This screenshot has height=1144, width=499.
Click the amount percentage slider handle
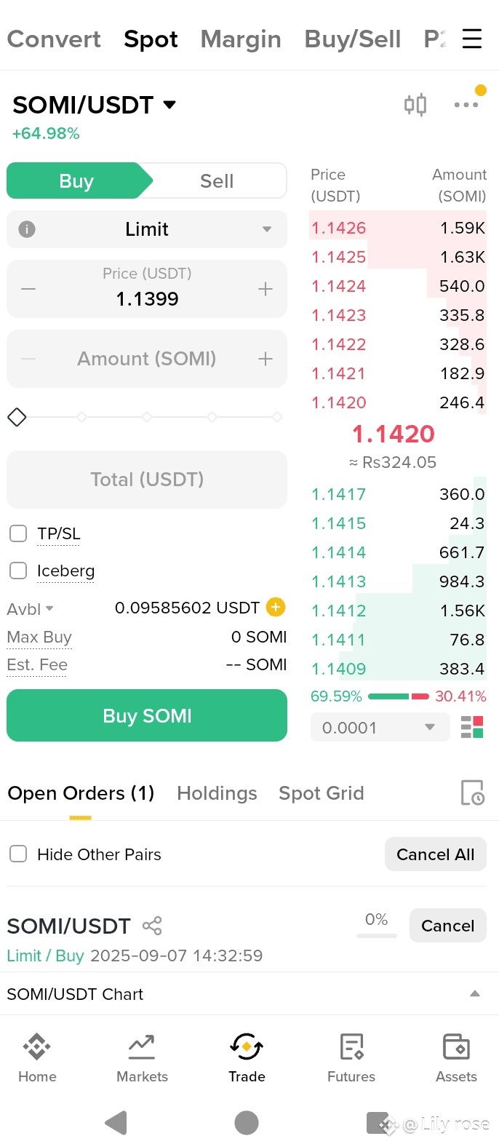(17, 417)
